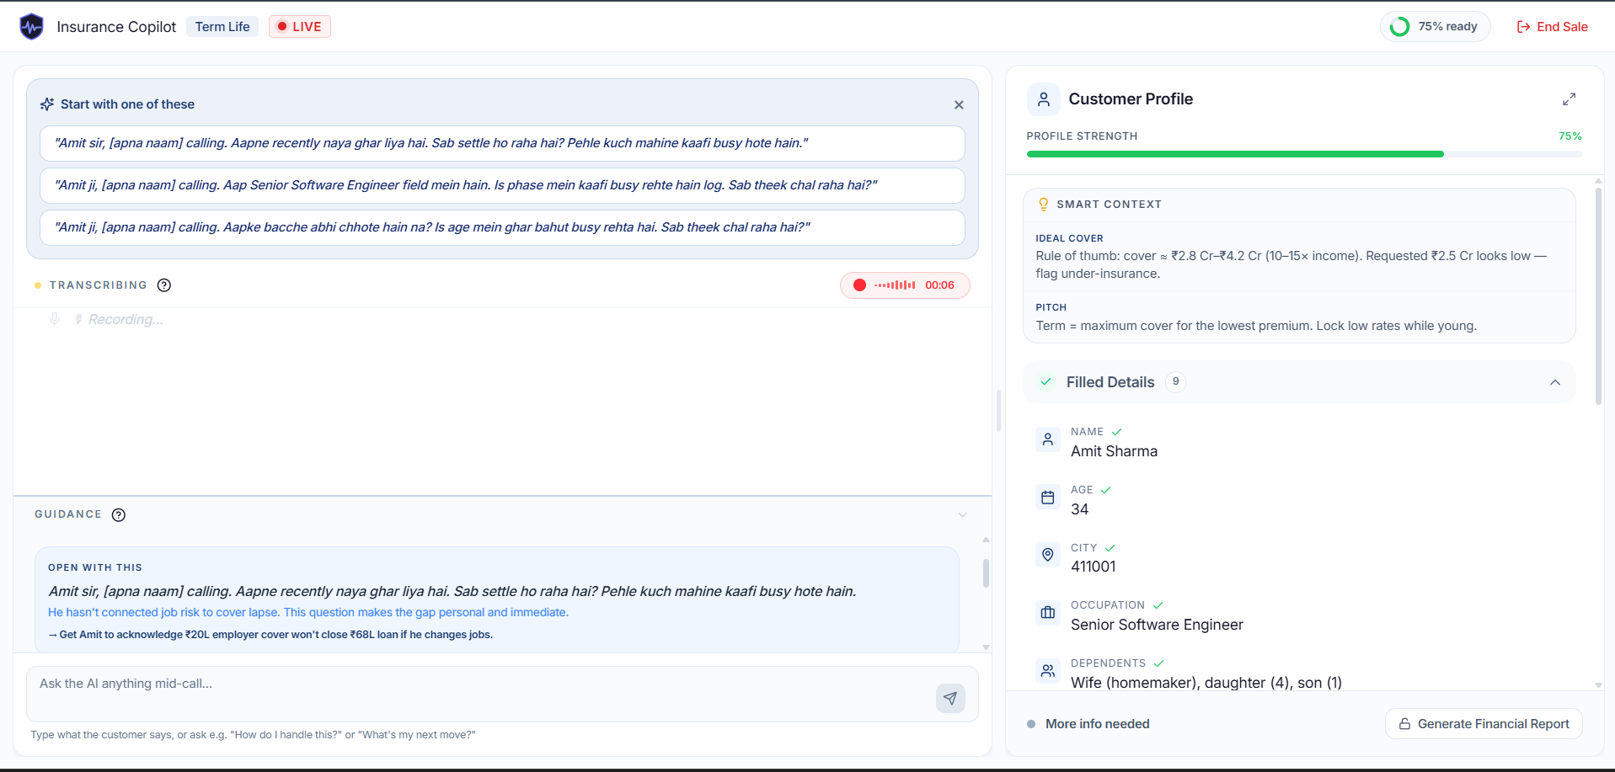The height and width of the screenshot is (772, 1615).
Task: Click the checkmark next to AGE label
Action: coord(1106,490)
